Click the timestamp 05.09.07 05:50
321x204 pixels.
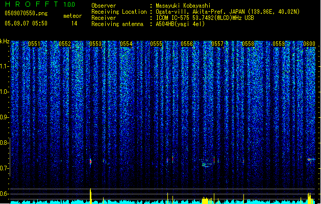point(26,23)
